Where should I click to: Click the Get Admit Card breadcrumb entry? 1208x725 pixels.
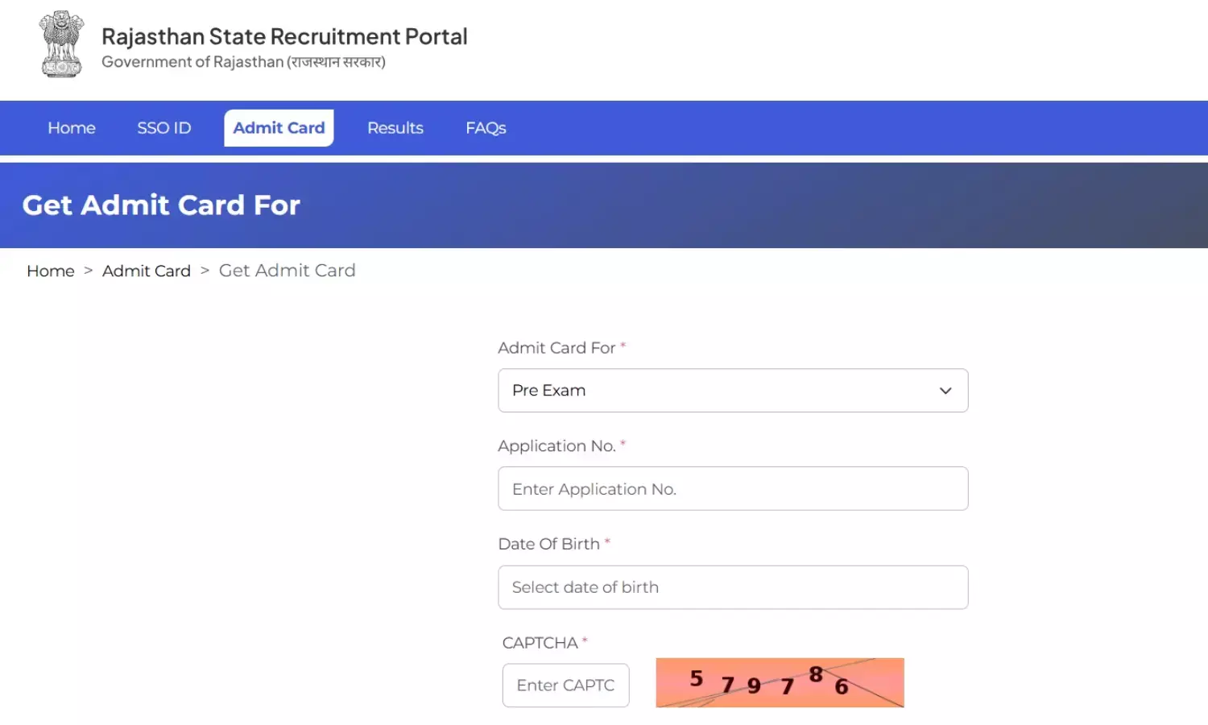tap(287, 271)
